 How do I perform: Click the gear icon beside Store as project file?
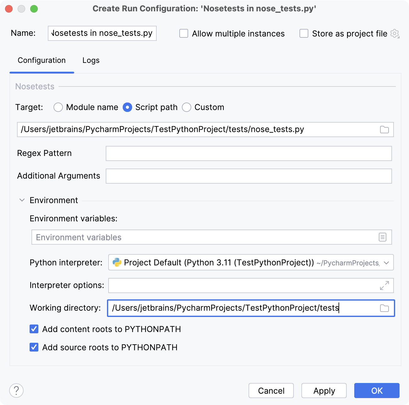(x=395, y=34)
